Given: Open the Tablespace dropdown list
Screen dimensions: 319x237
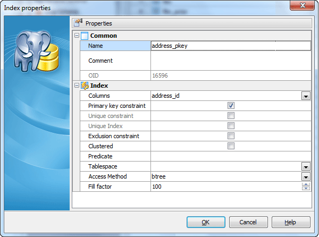Looking at the screenshot, I should [x=306, y=166].
